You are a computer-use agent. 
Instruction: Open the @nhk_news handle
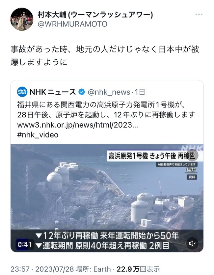(109, 92)
